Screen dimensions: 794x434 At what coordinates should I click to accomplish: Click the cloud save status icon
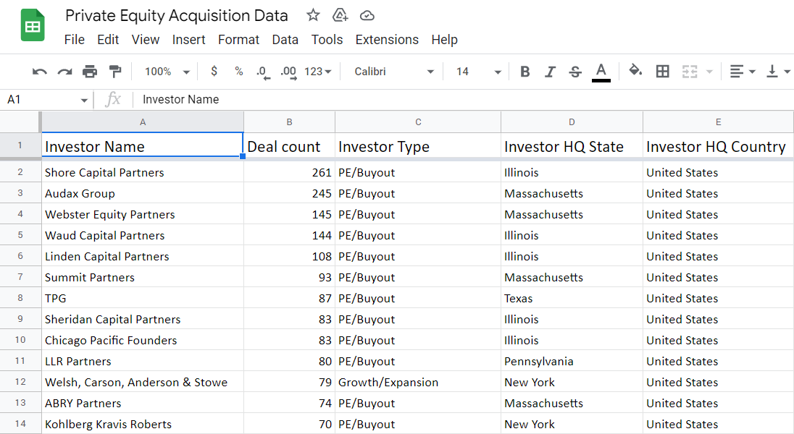(367, 15)
